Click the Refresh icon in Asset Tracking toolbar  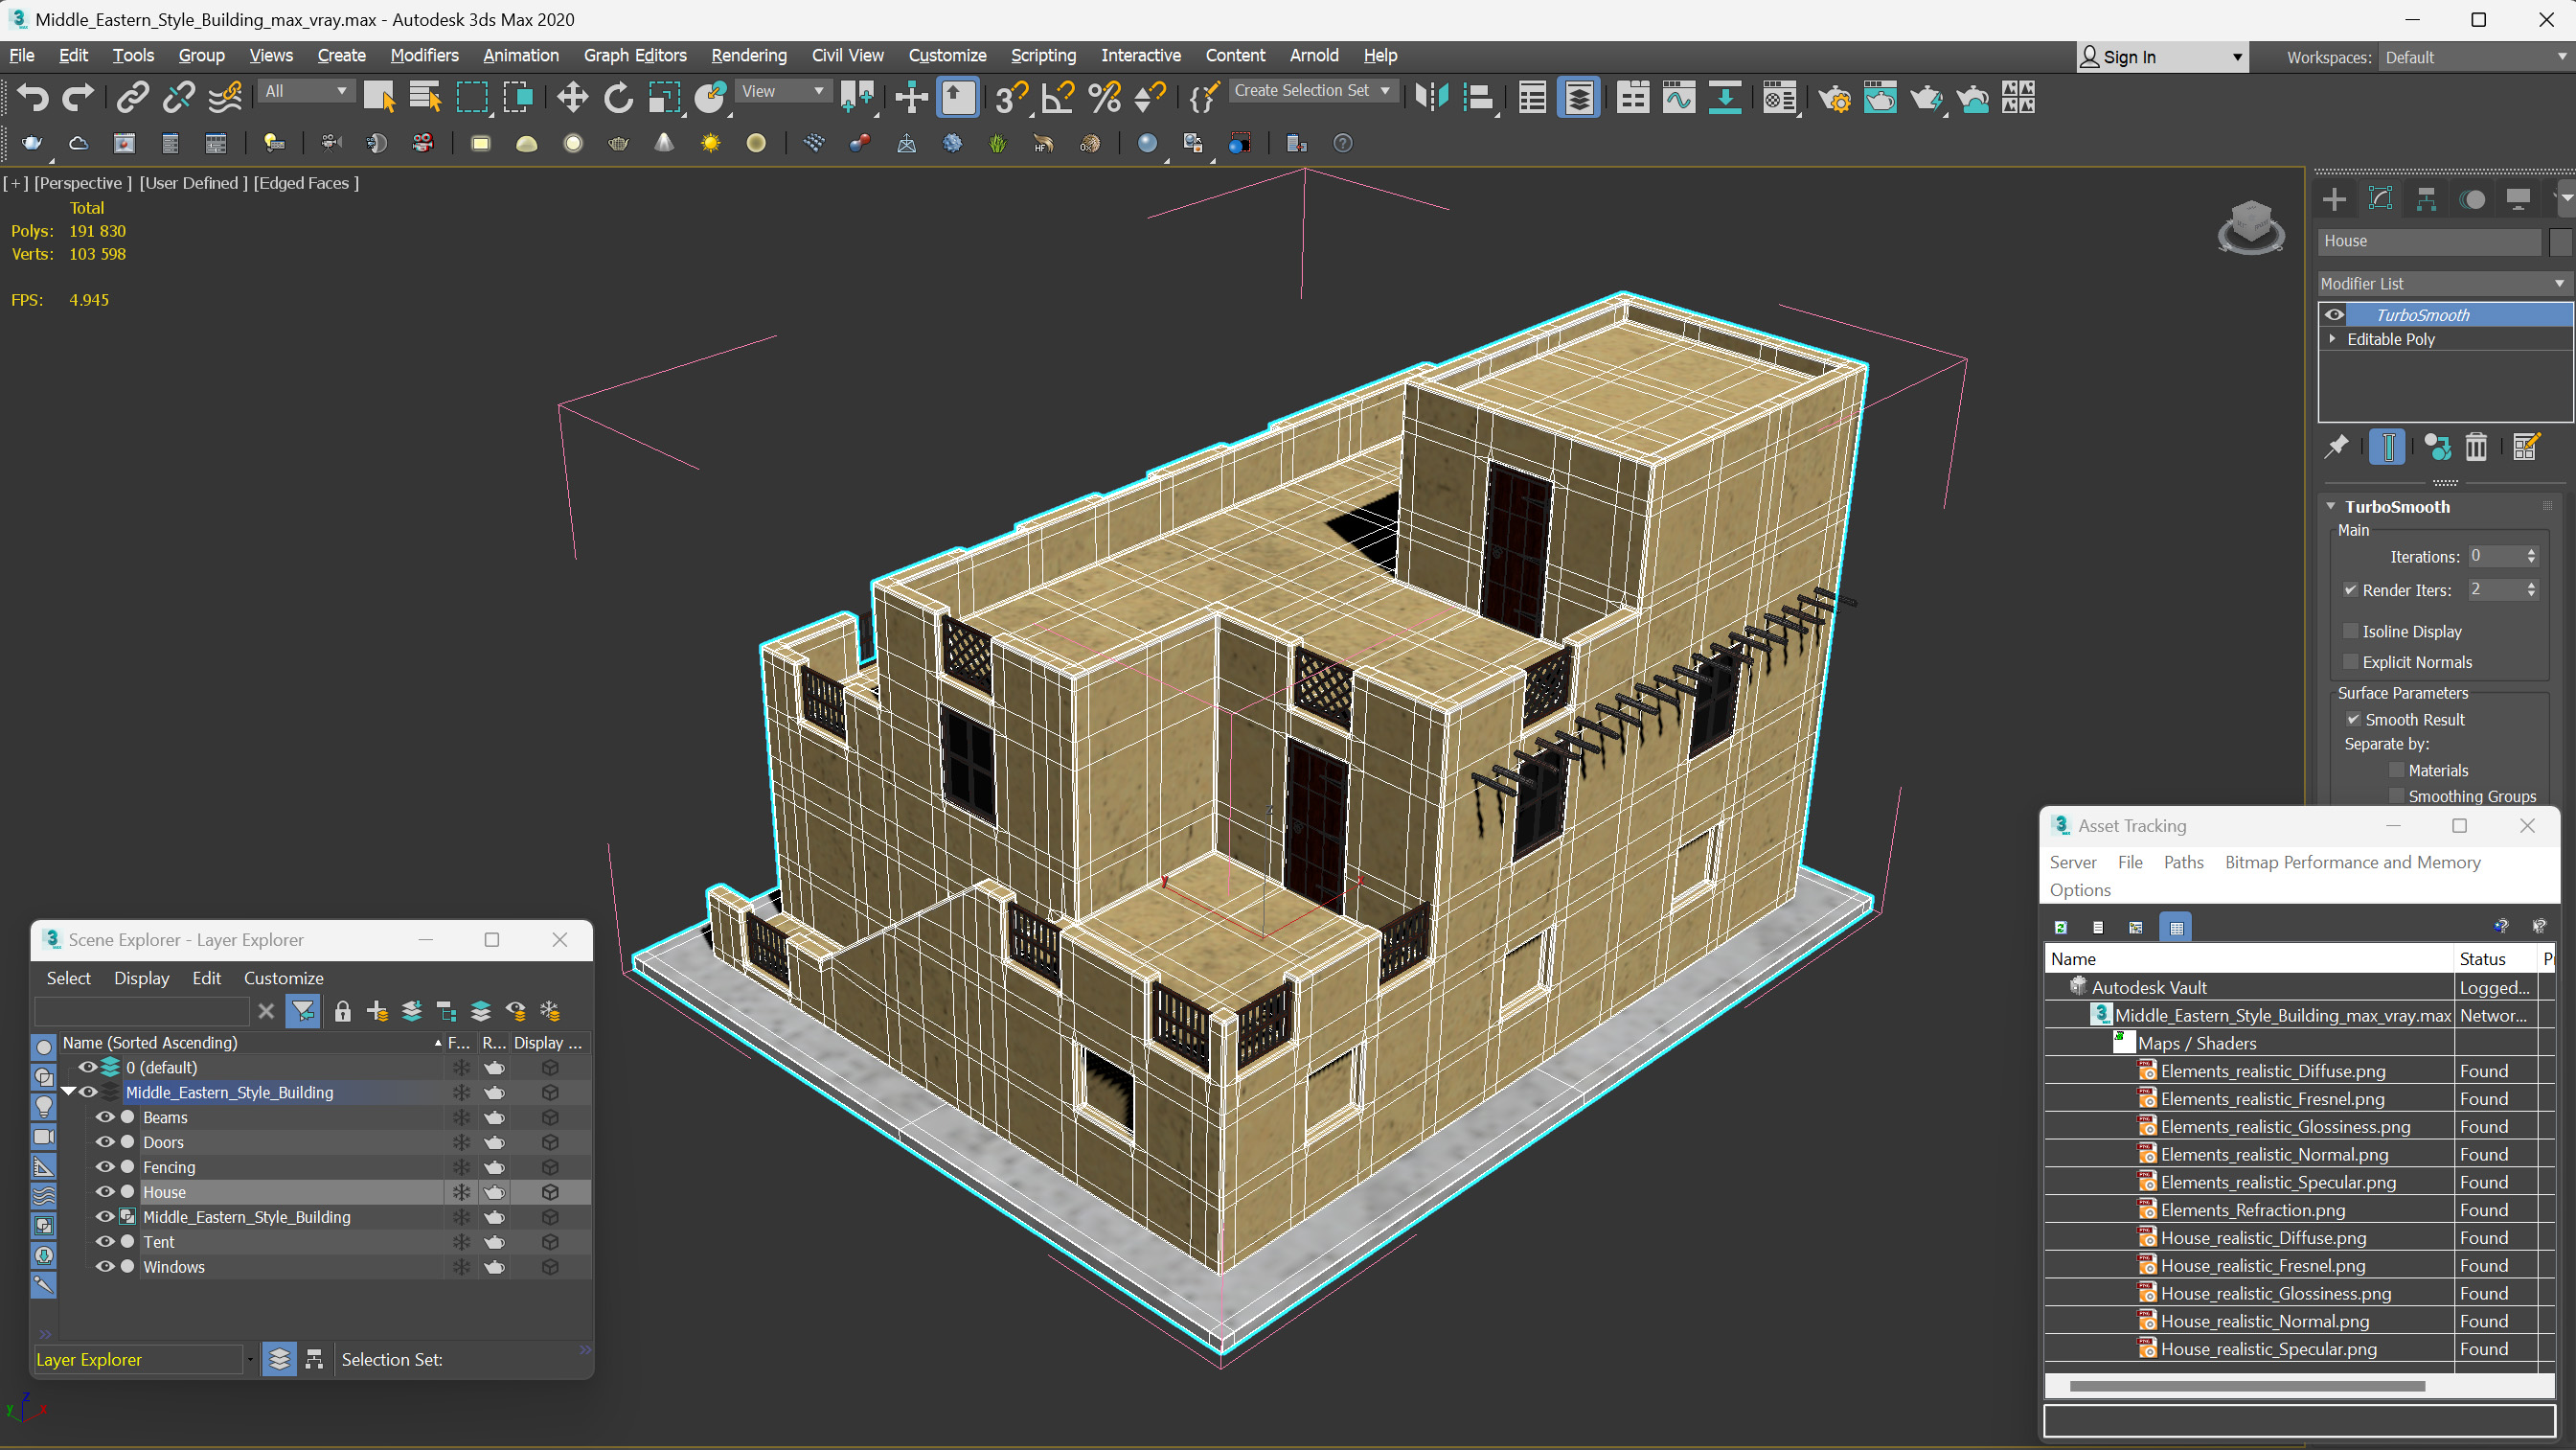(x=2061, y=928)
